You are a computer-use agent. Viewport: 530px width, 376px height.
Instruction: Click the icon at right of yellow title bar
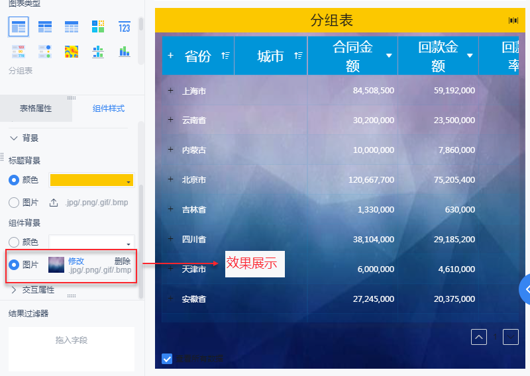tap(513, 21)
